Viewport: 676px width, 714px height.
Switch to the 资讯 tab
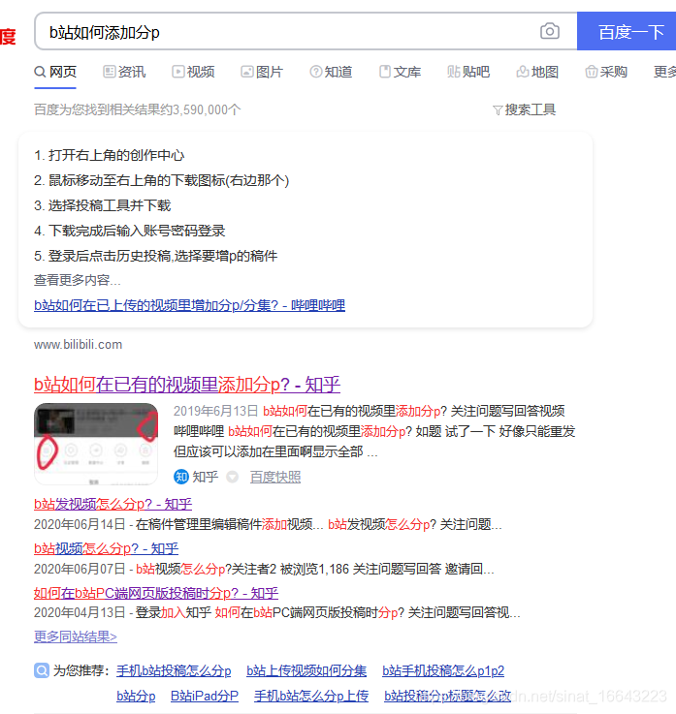124,72
